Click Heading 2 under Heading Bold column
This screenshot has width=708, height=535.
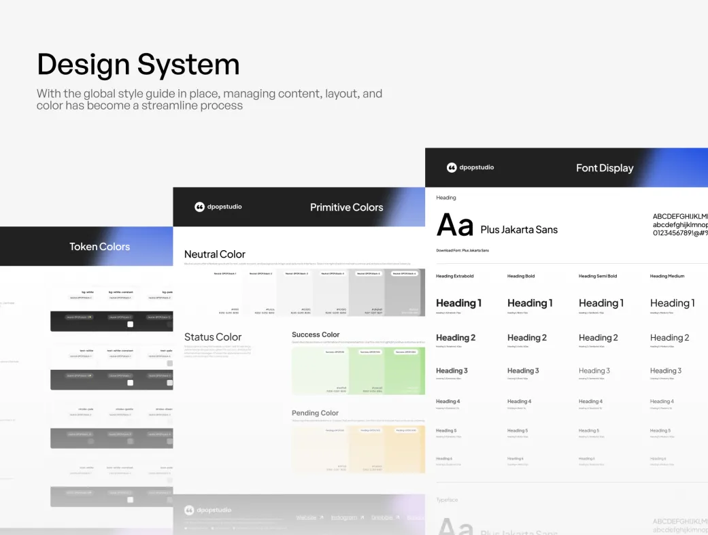[526, 338]
